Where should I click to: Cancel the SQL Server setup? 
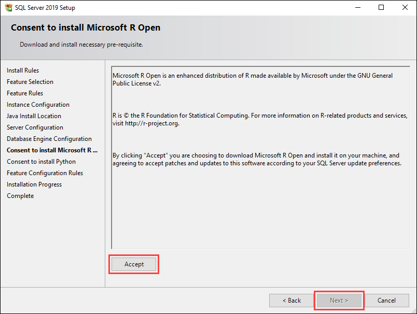386,301
